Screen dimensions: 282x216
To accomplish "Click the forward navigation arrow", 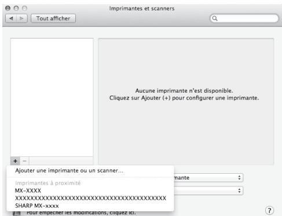I will 22,19.
